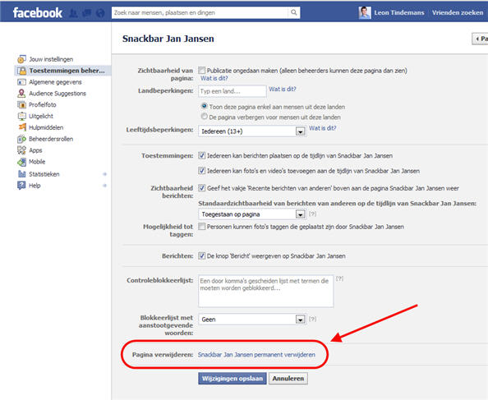Select 'De pagina verbergen voor mensen' radio
Viewport: 488px width, 400px height.
205,117
